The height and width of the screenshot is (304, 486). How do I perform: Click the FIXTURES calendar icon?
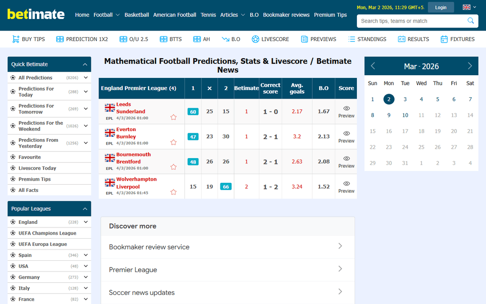coord(444,39)
